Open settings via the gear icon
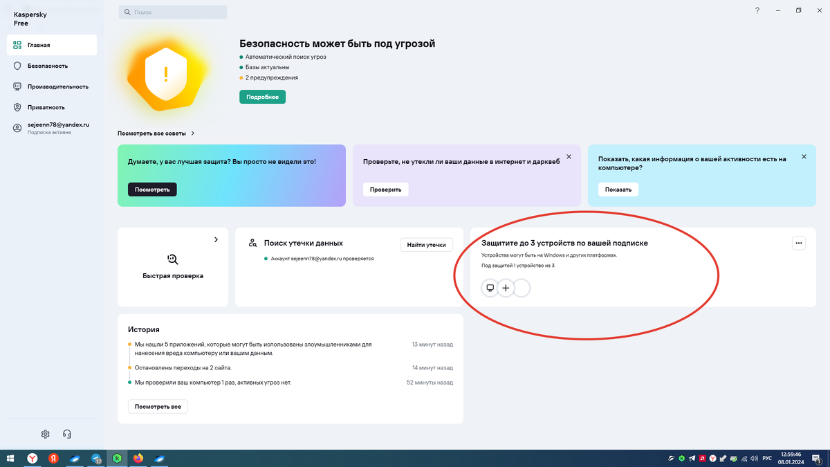 click(45, 434)
